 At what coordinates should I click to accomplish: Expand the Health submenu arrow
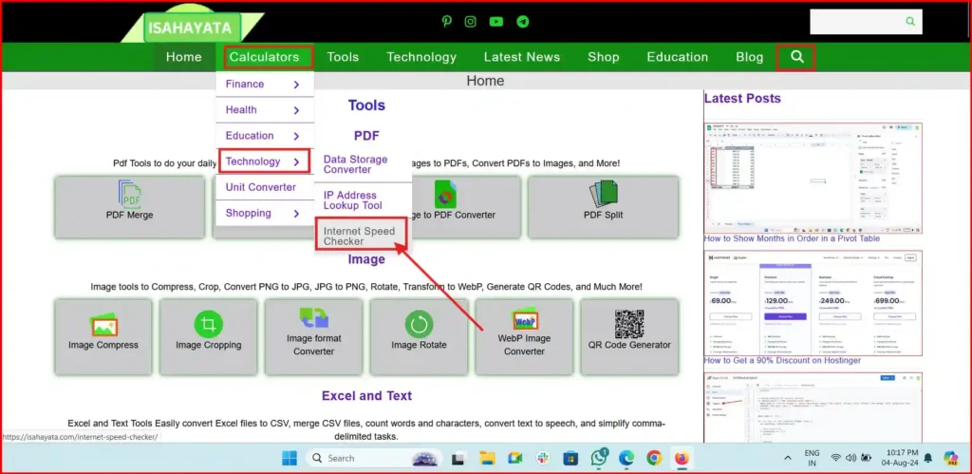pyautogui.click(x=296, y=110)
